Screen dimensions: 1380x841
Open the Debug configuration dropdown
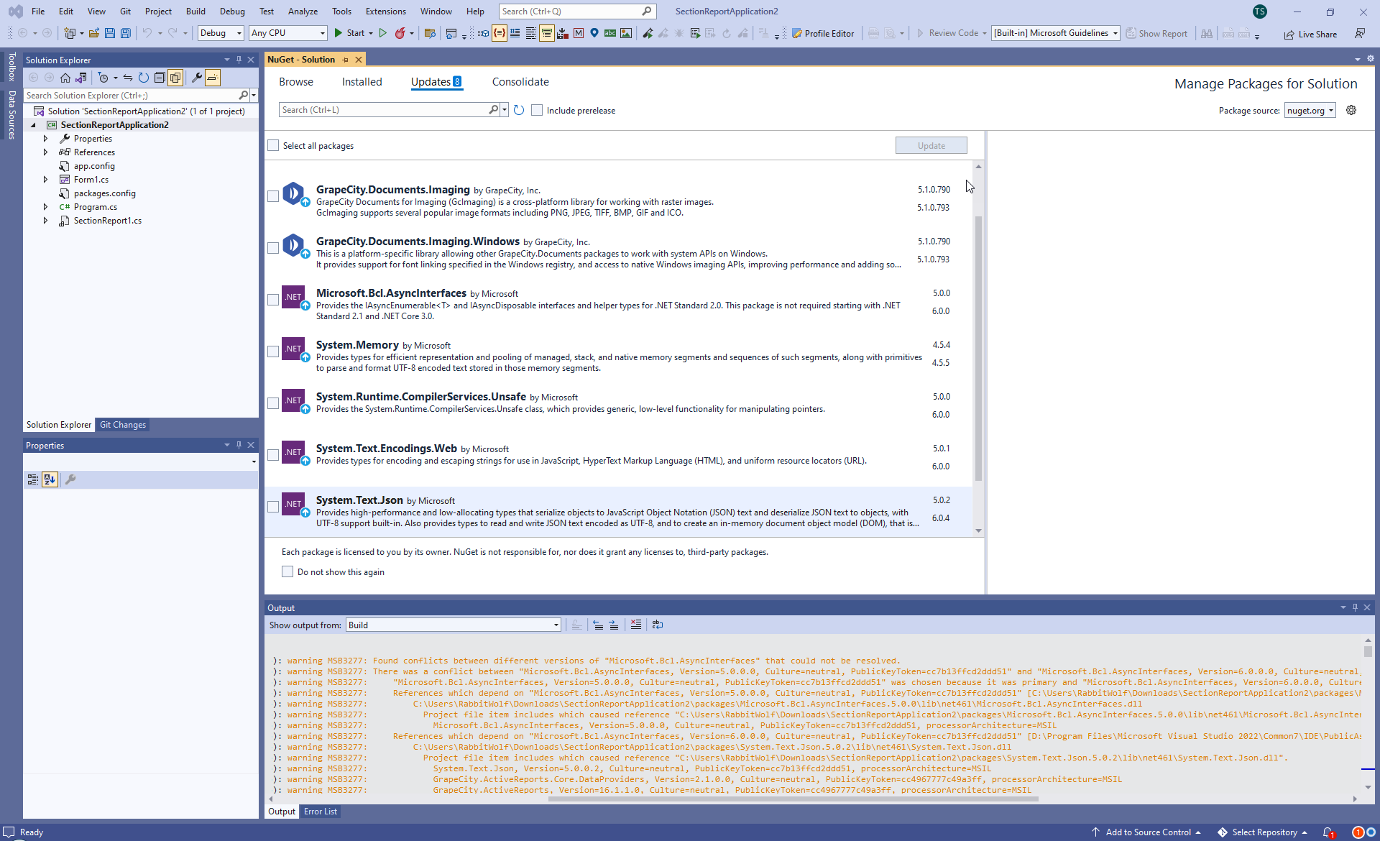coord(221,33)
